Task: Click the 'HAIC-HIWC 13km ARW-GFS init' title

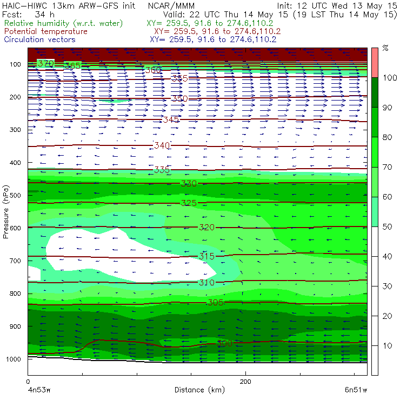Action: [x=69, y=5]
